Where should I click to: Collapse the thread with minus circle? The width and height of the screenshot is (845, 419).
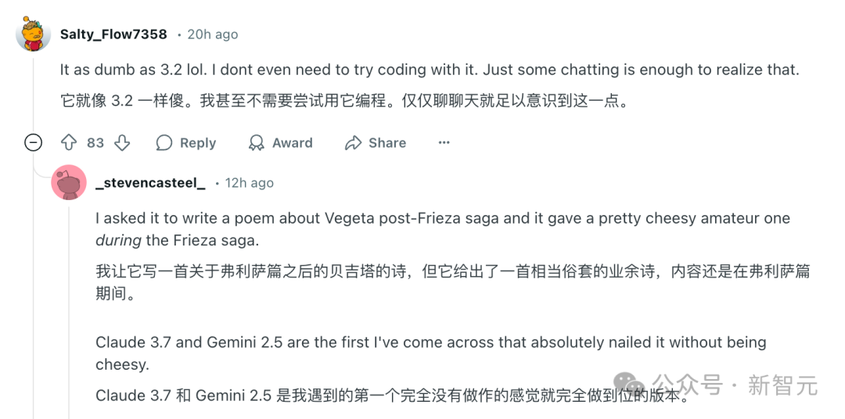(33, 143)
